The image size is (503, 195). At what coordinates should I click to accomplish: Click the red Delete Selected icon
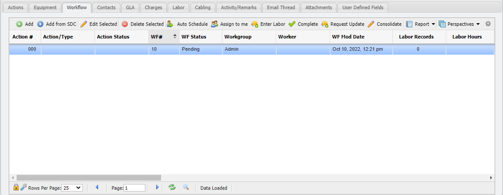125,24
